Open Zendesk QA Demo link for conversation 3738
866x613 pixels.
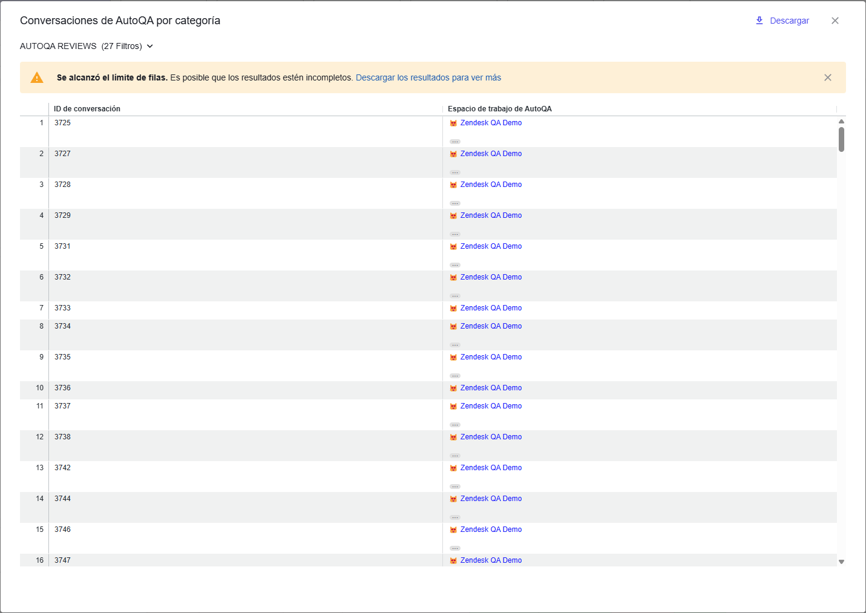coord(491,437)
